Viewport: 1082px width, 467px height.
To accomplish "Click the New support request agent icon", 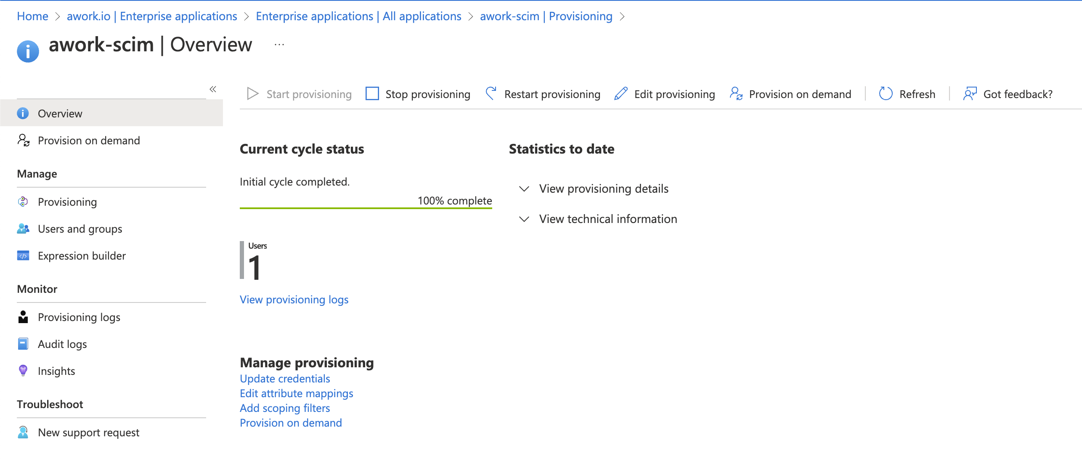I will (23, 432).
